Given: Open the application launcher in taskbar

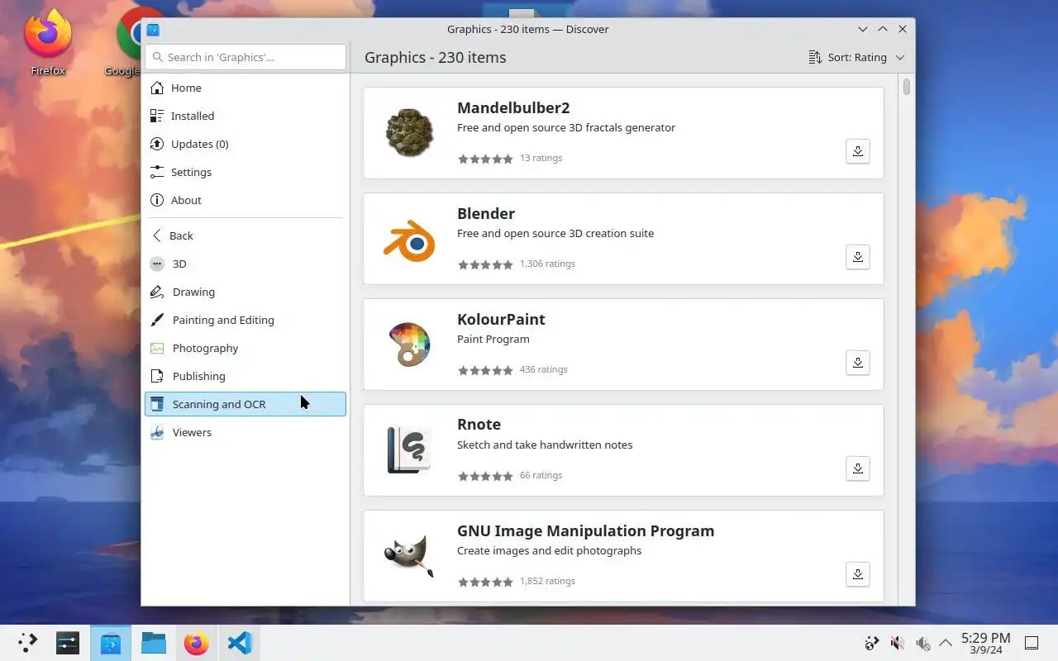Looking at the screenshot, I should point(27,643).
